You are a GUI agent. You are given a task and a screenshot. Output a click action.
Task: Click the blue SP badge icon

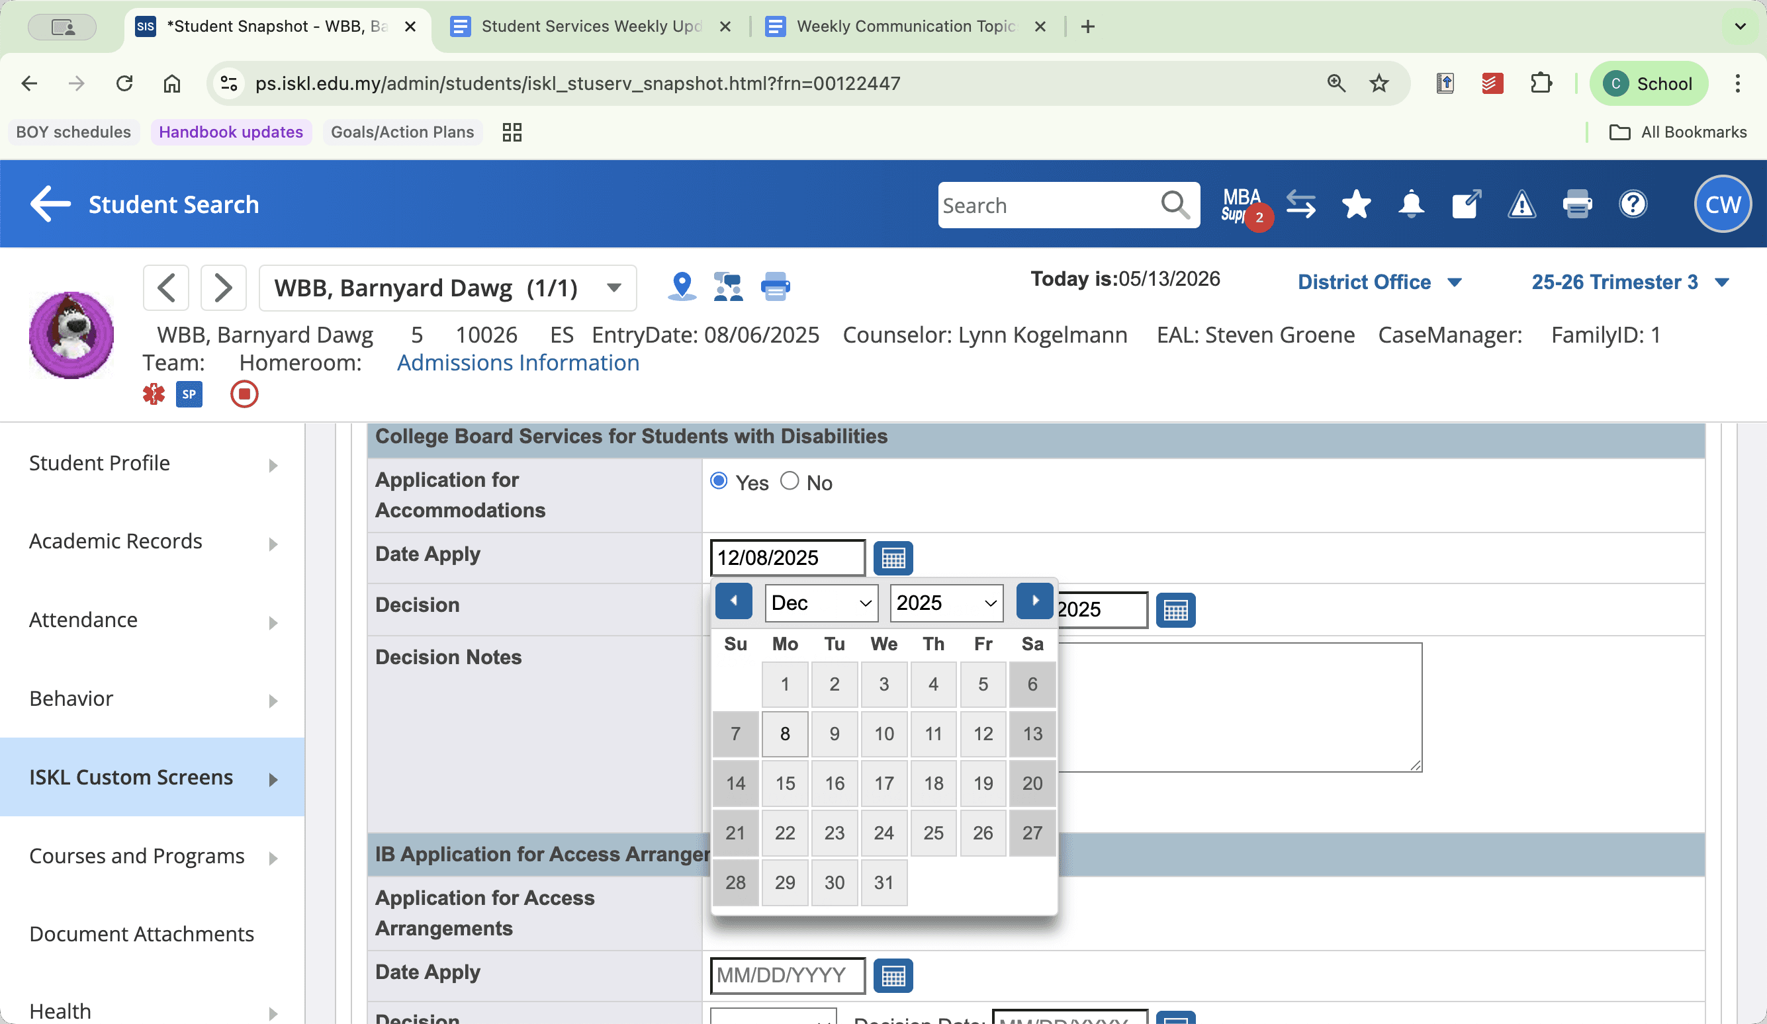pos(189,394)
